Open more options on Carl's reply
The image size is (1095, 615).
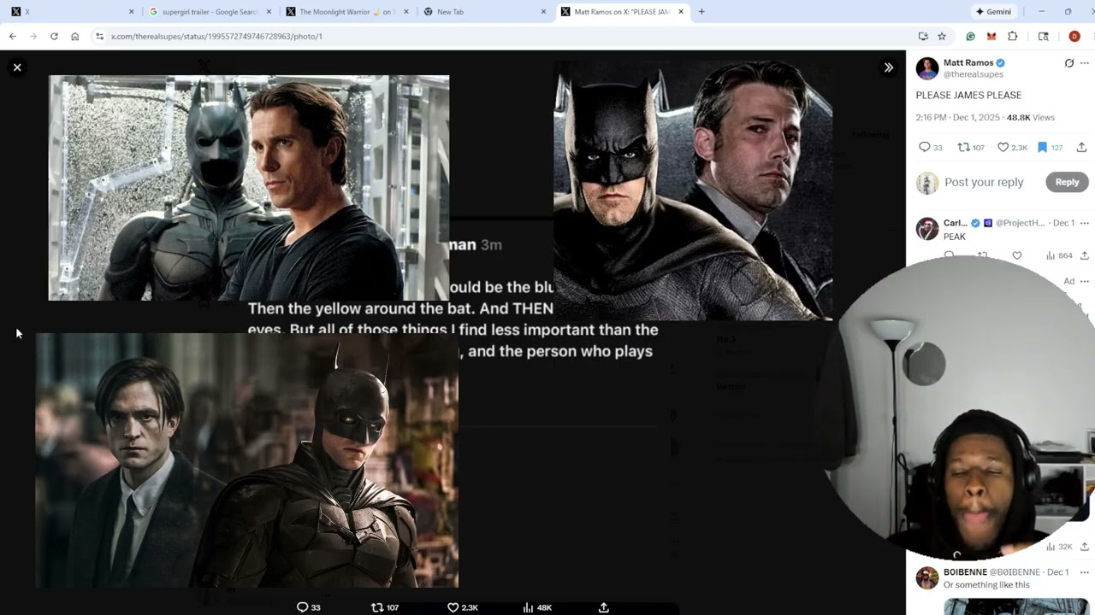coord(1085,223)
